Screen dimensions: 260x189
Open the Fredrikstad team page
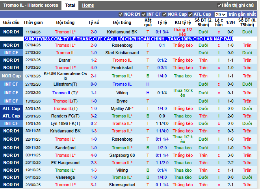coord(122,68)
